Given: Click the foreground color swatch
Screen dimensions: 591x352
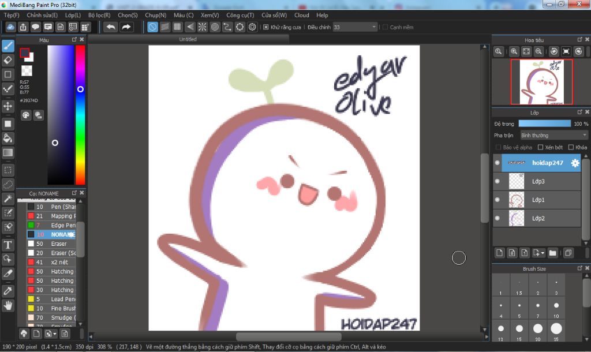Looking at the screenshot, I should 24,53.
